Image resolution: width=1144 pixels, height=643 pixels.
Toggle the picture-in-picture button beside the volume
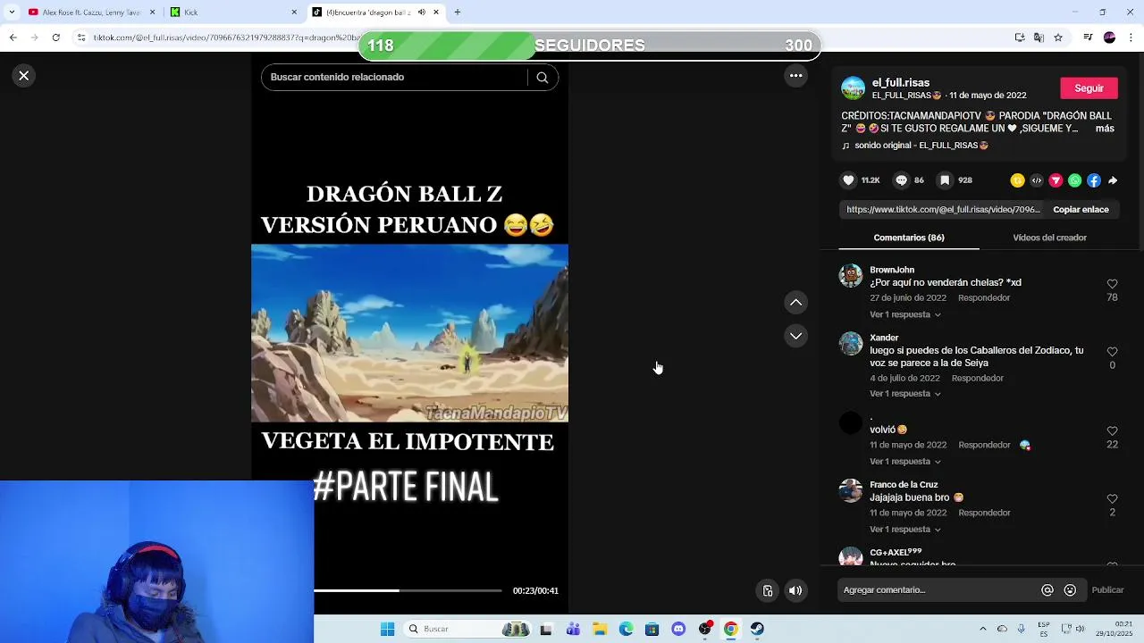[767, 590]
